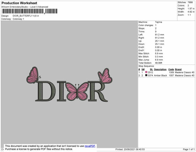Select the Stitches value 7888
The width and height of the screenshot is (196, 152).
[190, 2]
